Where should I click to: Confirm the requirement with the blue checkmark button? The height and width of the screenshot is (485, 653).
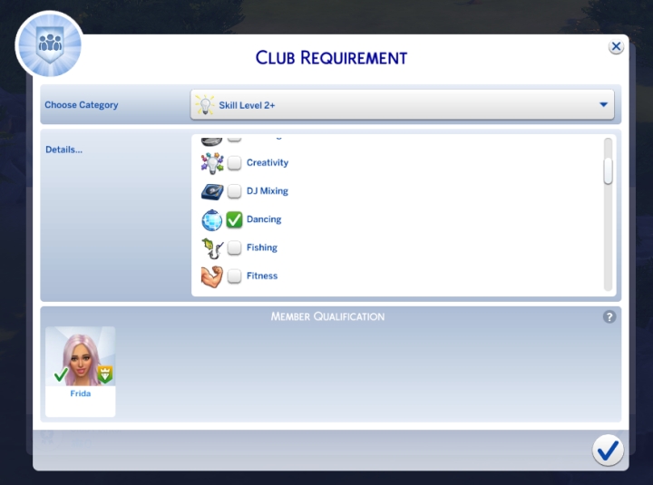click(608, 450)
